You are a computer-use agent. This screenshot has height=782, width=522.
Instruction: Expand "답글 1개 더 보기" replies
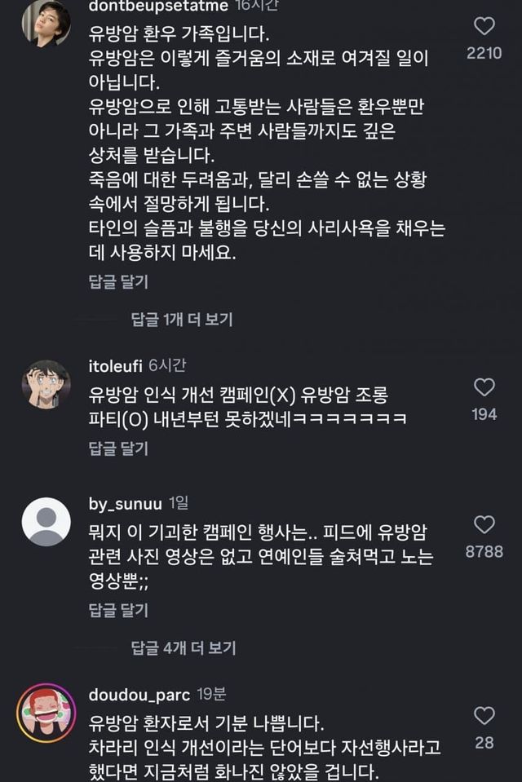tap(182, 319)
